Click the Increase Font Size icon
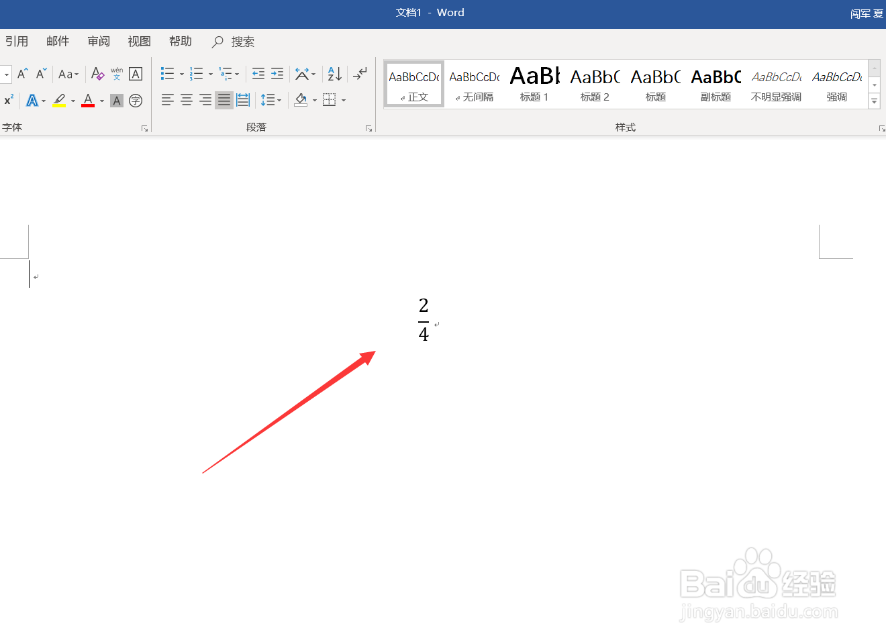The image size is (886, 642). (x=22, y=74)
